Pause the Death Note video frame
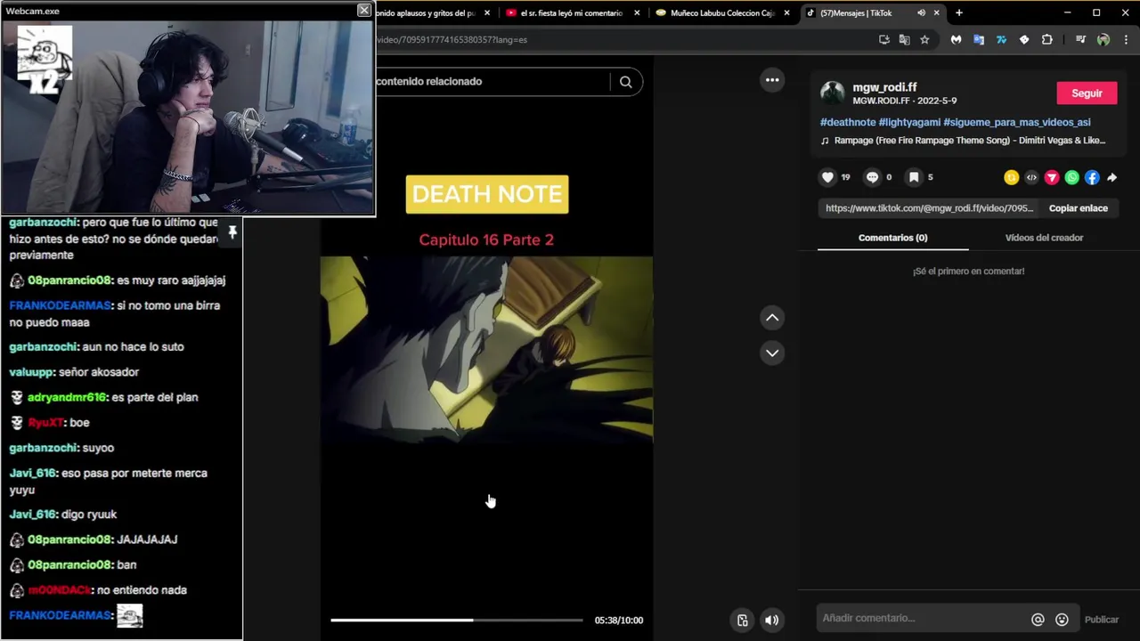 point(486,350)
